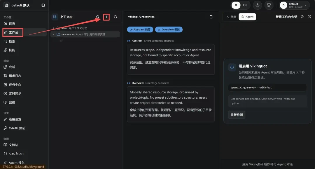The image size is (315, 169).
Task: Toggle light theme sun icon
Action: 258,5
